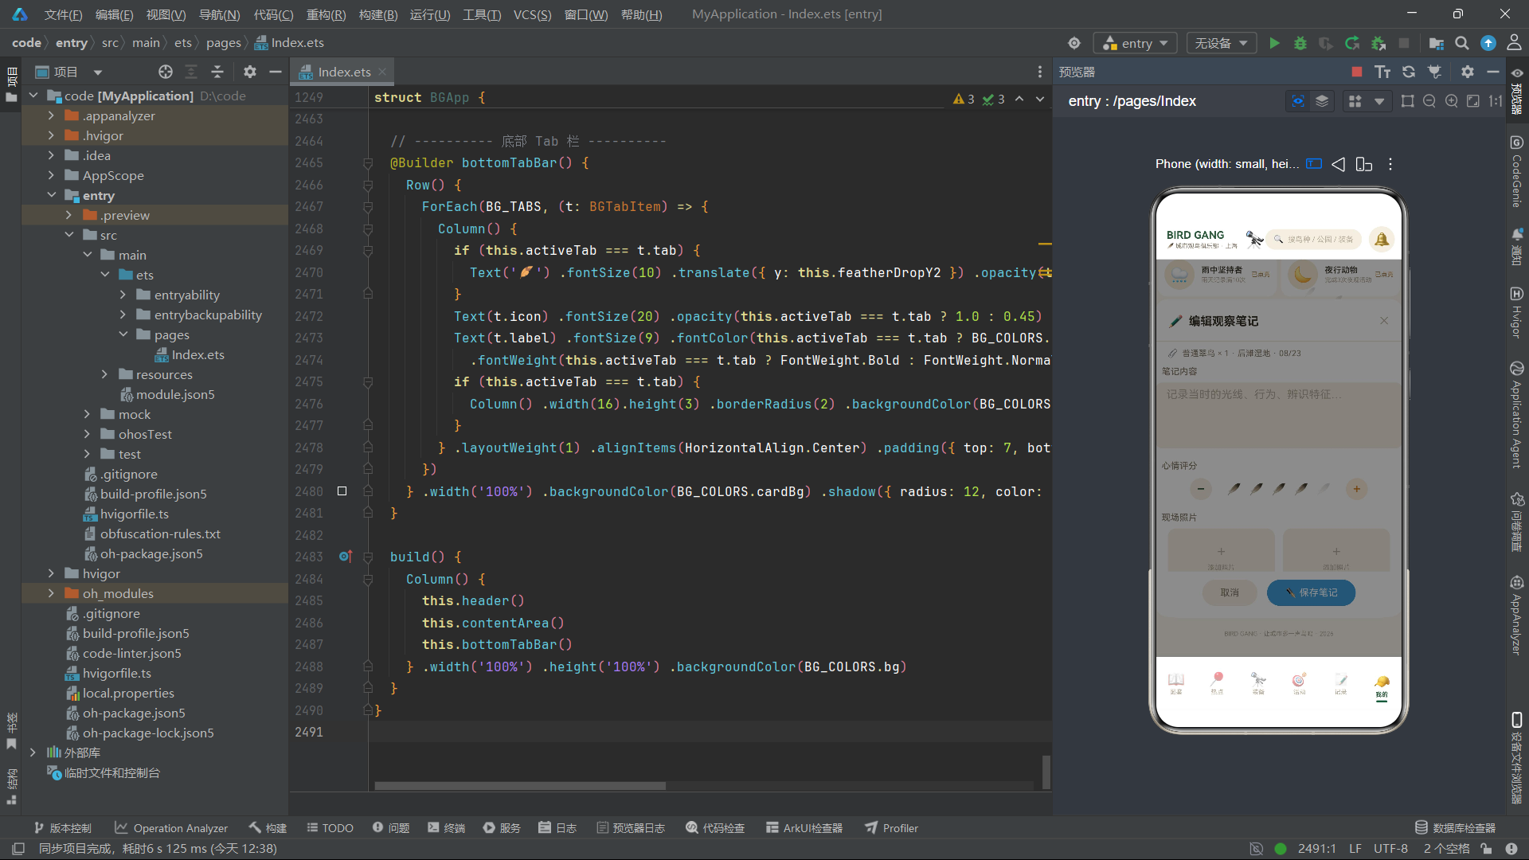Click 取消 button in phone preview
This screenshot has width=1529, height=860.
pyautogui.click(x=1230, y=592)
